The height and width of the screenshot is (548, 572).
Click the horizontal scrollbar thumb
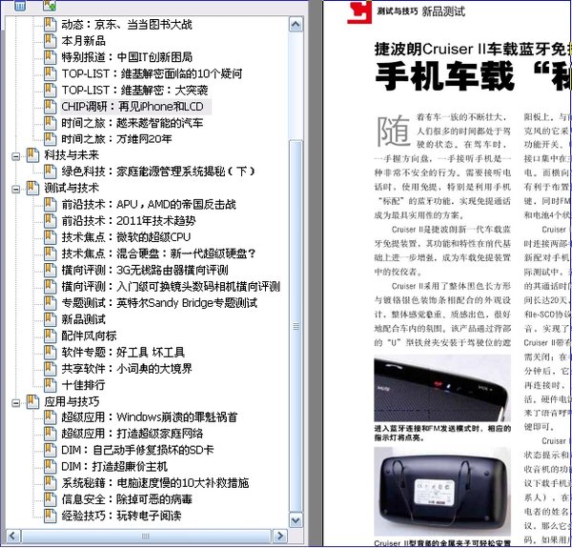pyautogui.click(x=146, y=536)
